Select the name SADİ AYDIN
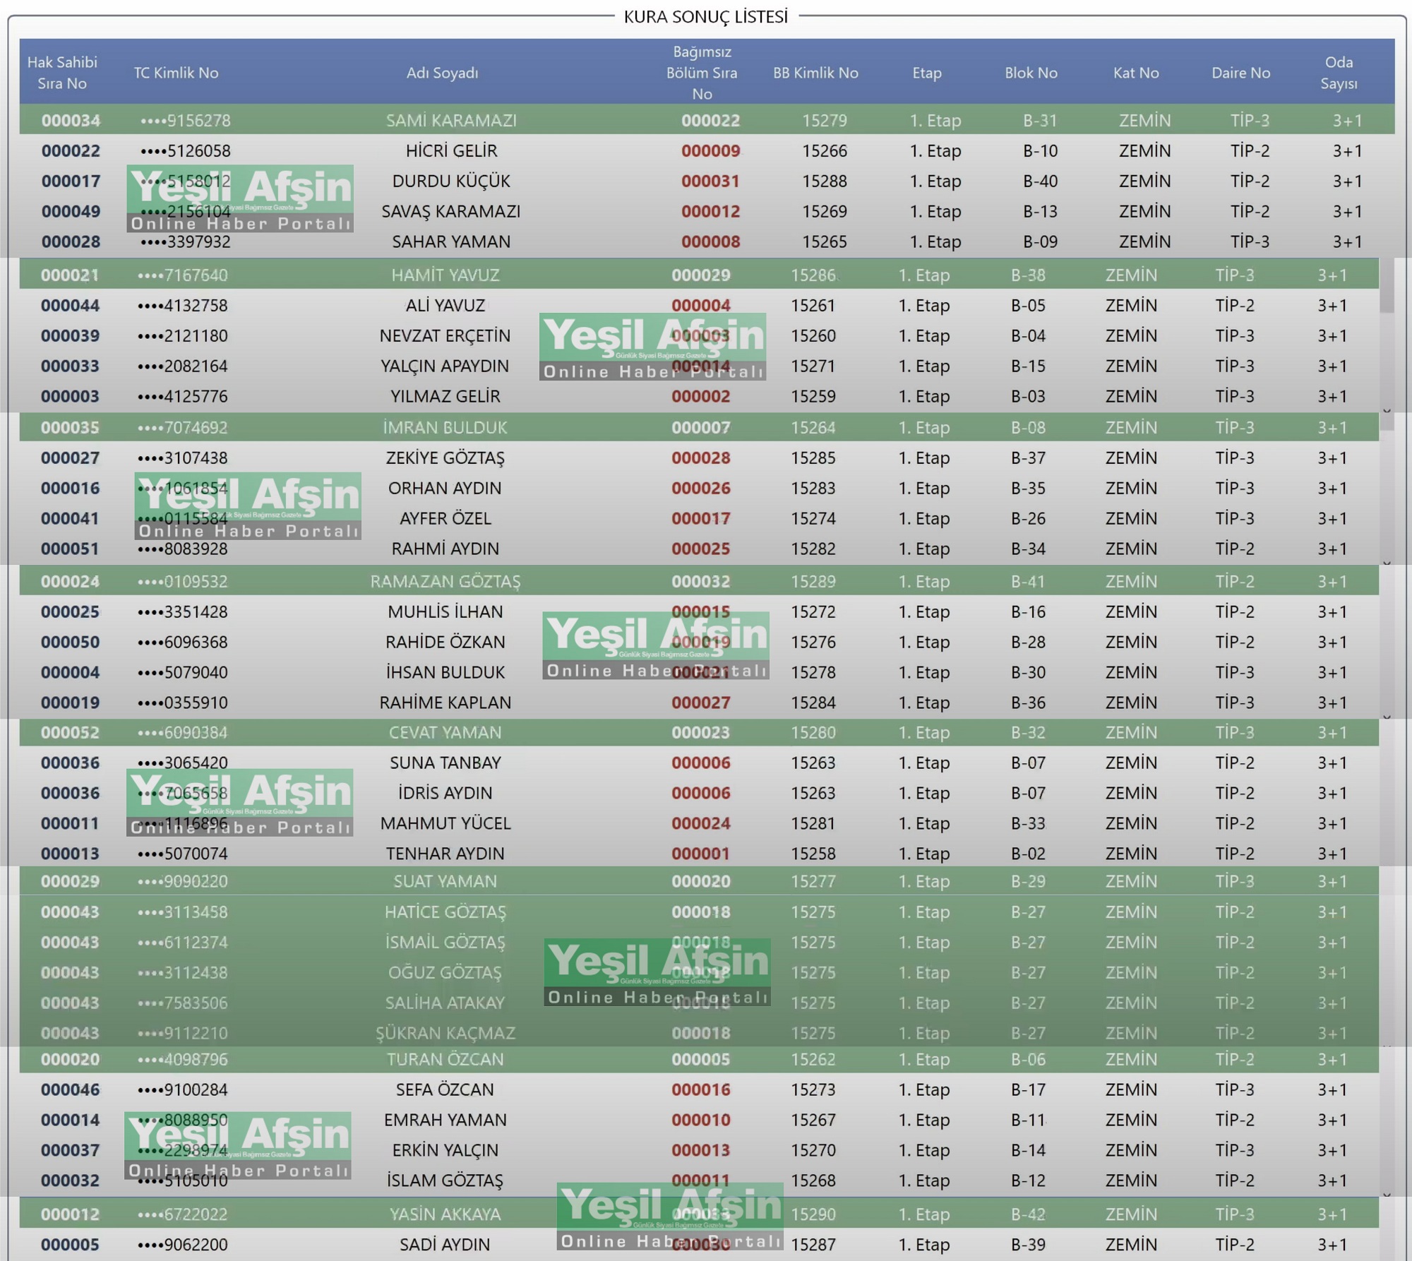 (445, 1244)
